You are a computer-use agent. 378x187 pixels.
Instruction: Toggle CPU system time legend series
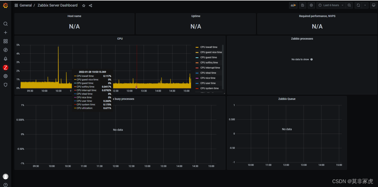coord(209,88)
